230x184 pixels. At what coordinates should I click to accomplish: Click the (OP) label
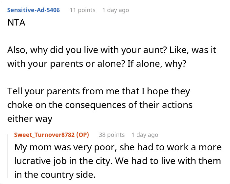[x=82, y=135]
